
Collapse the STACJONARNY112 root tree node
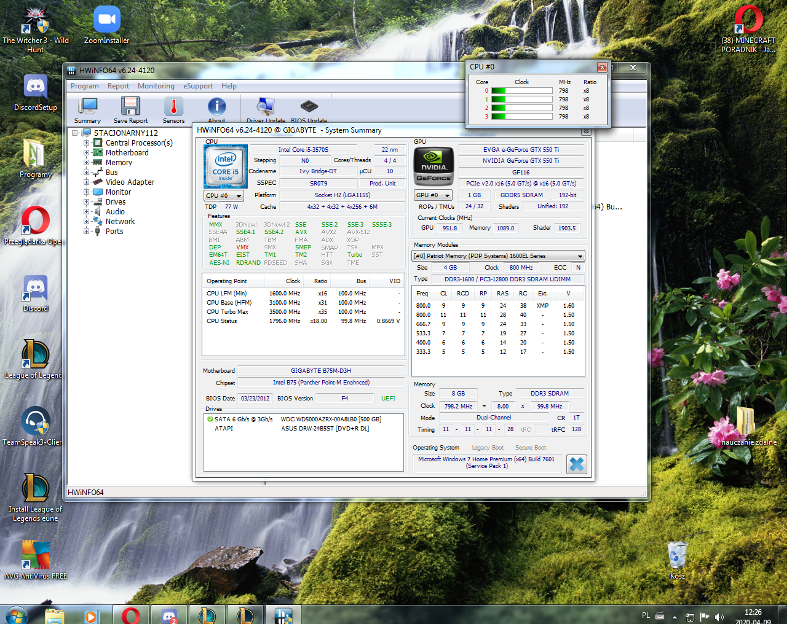pyautogui.click(x=75, y=133)
